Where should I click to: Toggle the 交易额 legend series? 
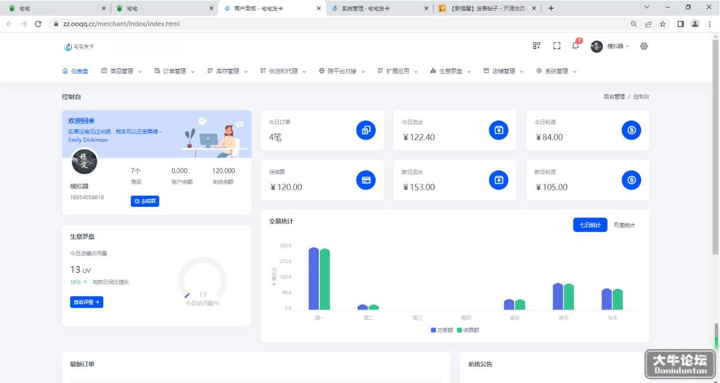[x=442, y=330]
